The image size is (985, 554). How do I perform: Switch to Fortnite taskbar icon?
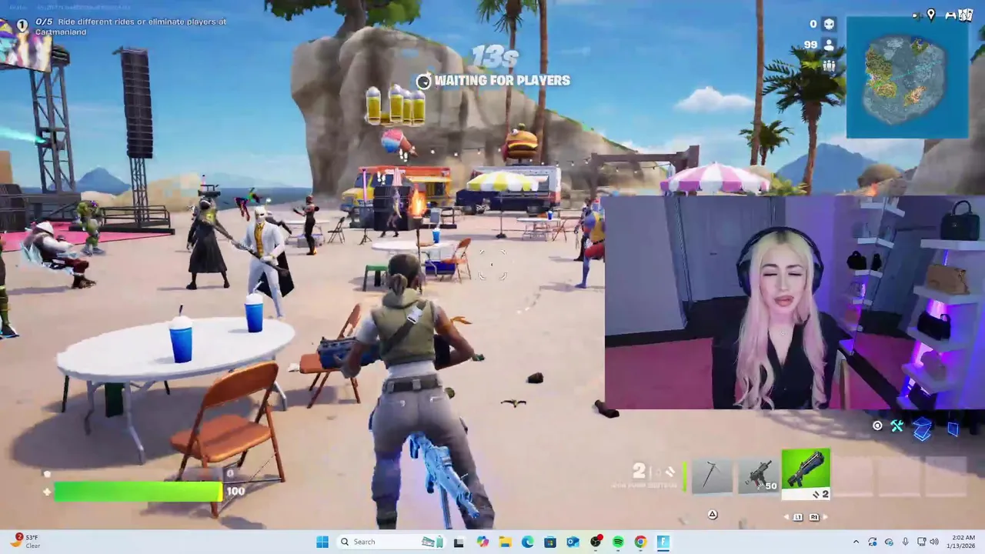click(x=663, y=542)
